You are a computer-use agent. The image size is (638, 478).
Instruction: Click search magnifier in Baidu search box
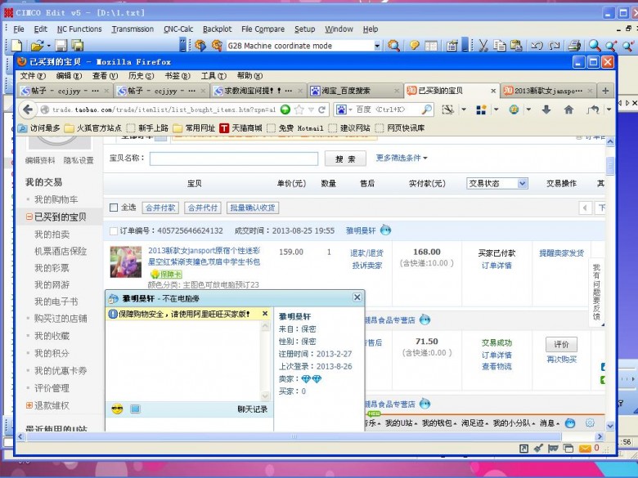tap(426, 109)
